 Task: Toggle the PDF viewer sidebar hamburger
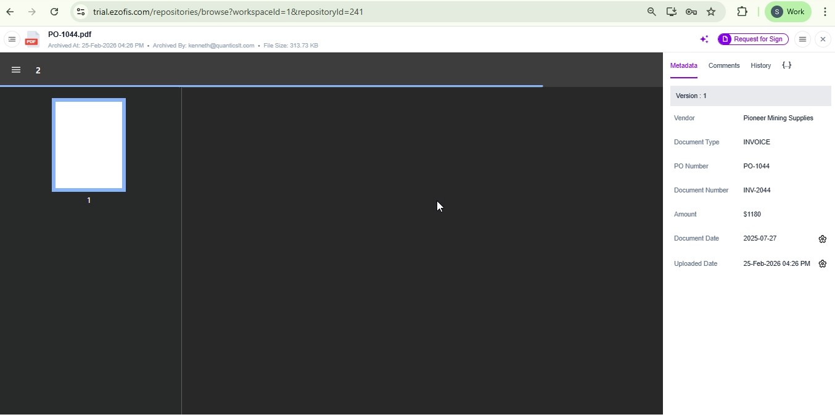16,70
